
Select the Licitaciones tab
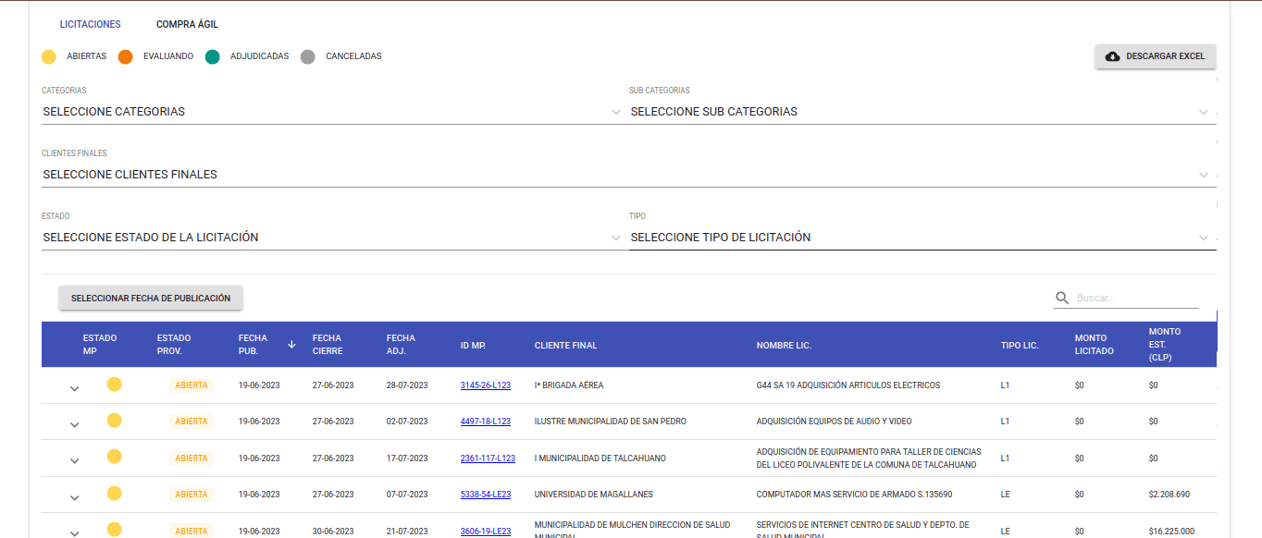(x=91, y=25)
